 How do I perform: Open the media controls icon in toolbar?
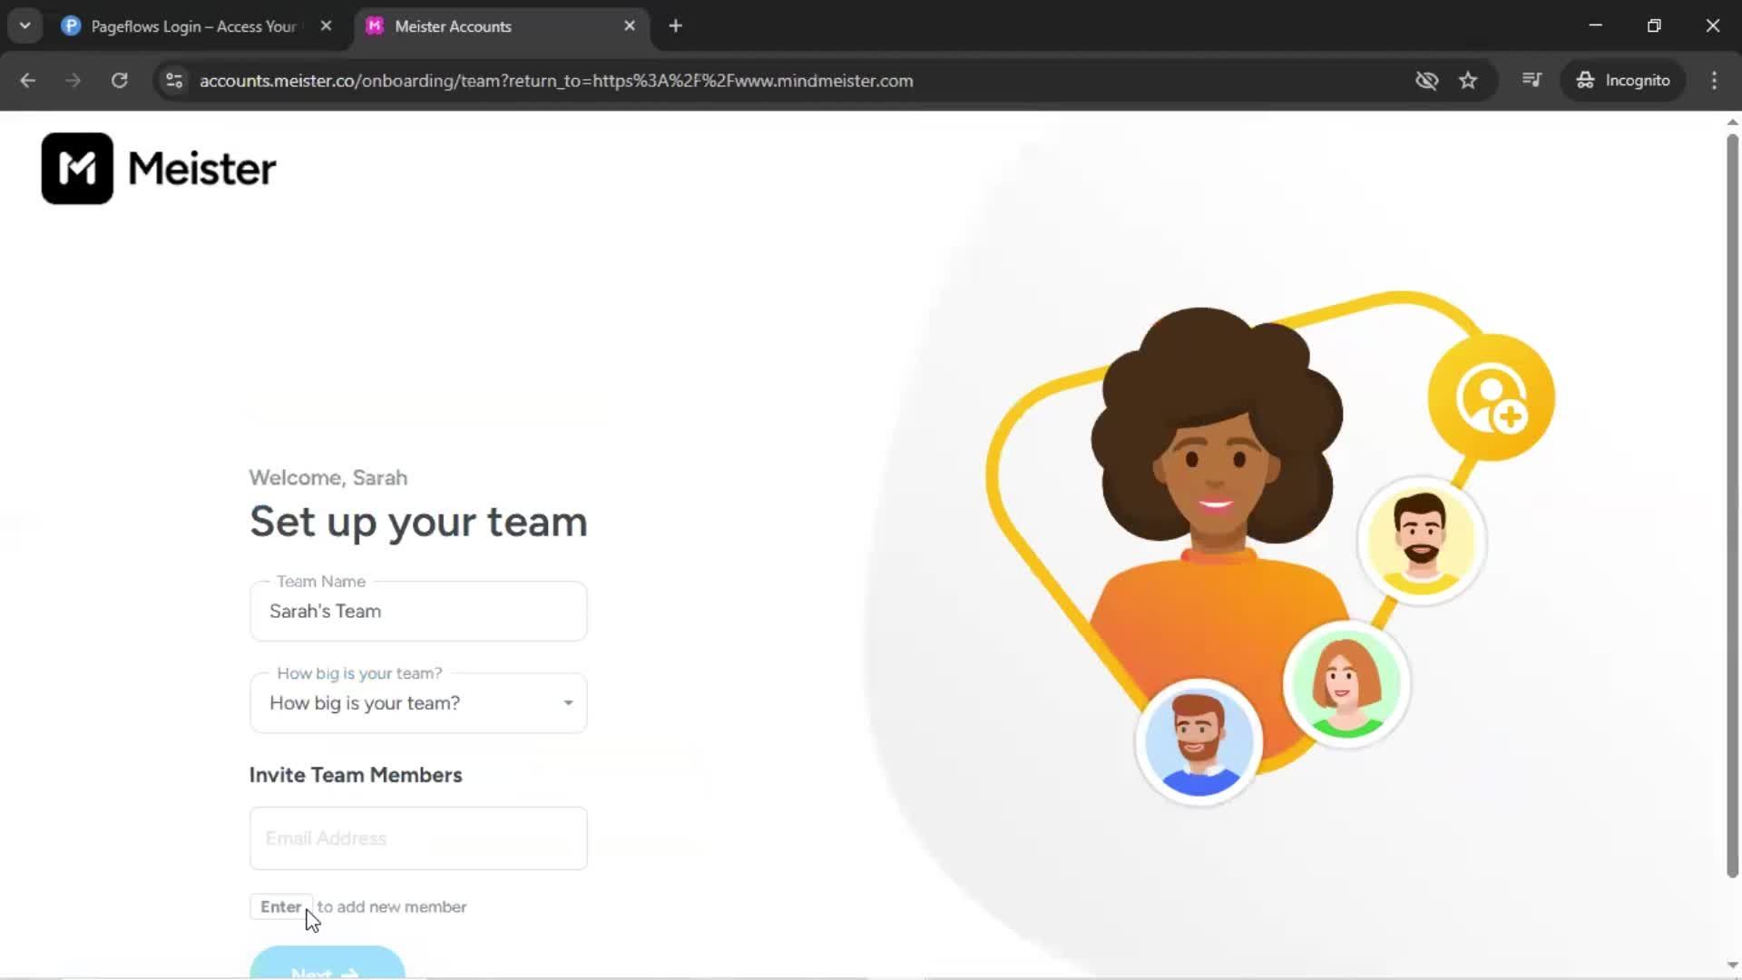[1532, 80]
